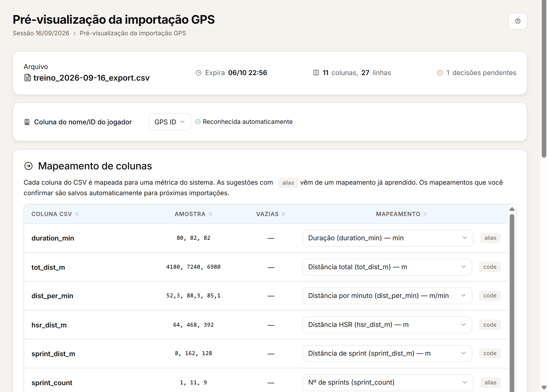Select the dist_per_min column name

coord(52,296)
